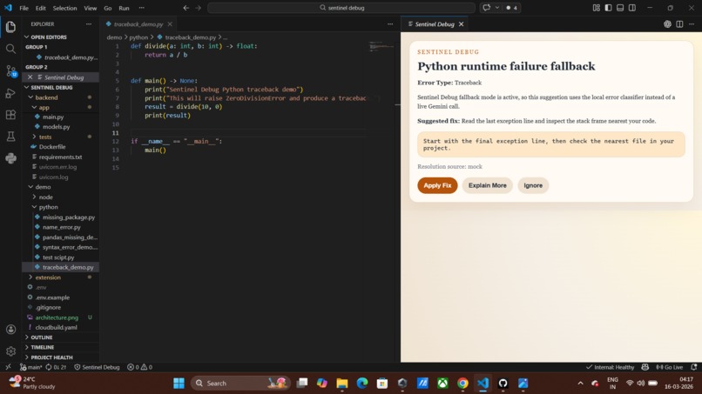Go forward with the right arrow

coord(199,8)
